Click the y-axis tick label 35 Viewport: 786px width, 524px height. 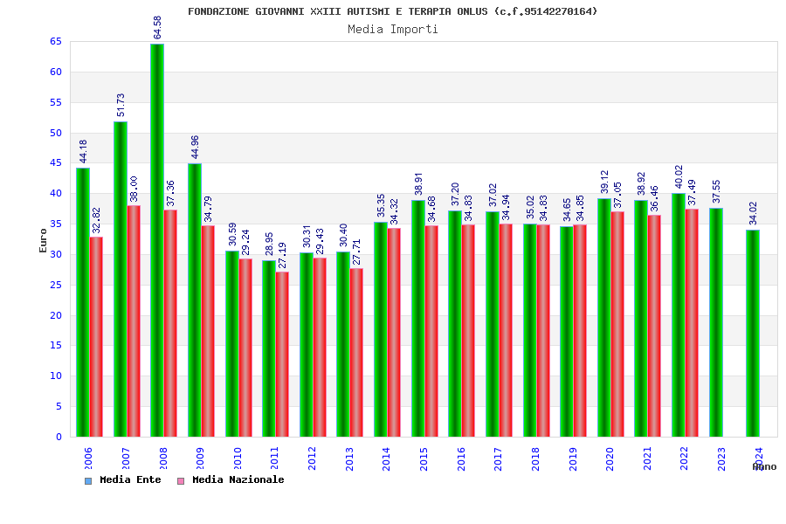pyautogui.click(x=56, y=224)
